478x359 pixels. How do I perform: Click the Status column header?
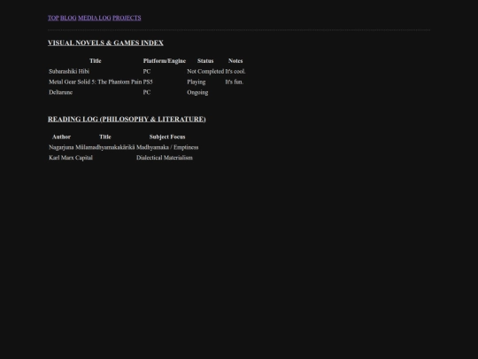205,61
